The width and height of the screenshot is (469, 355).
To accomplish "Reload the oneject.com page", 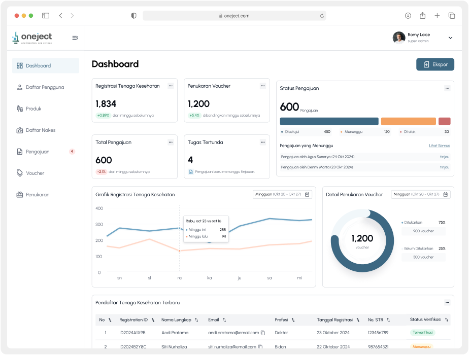I will [x=322, y=16].
